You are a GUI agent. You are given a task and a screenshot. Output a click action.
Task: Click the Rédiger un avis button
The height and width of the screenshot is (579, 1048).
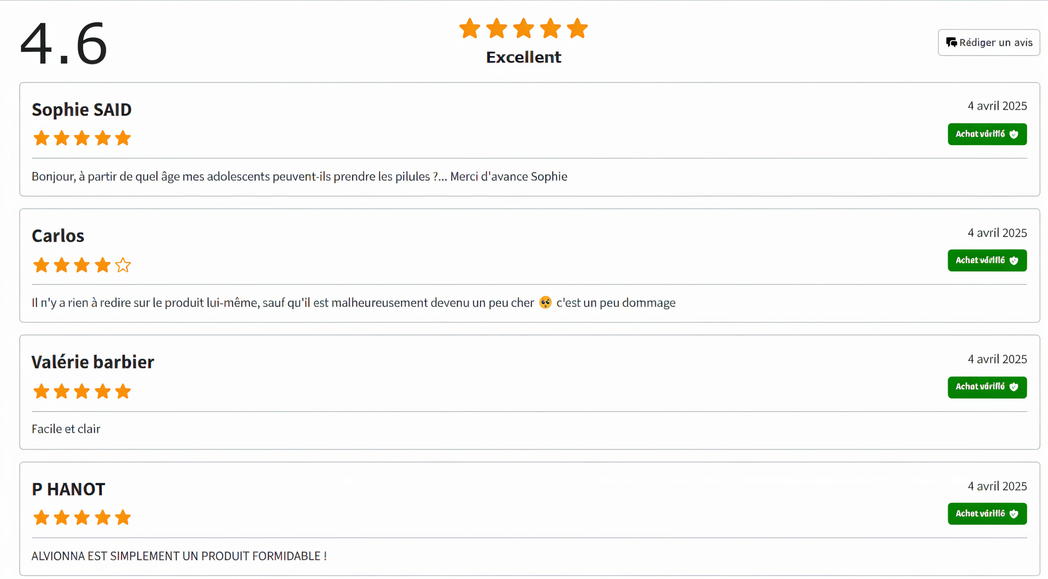tap(989, 42)
